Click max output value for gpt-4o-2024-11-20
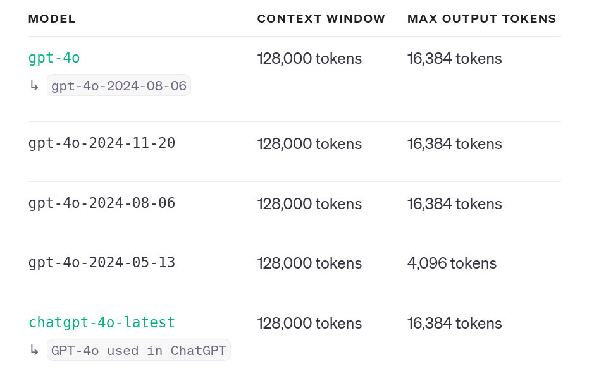This screenshot has width=594, height=381. [x=454, y=144]
